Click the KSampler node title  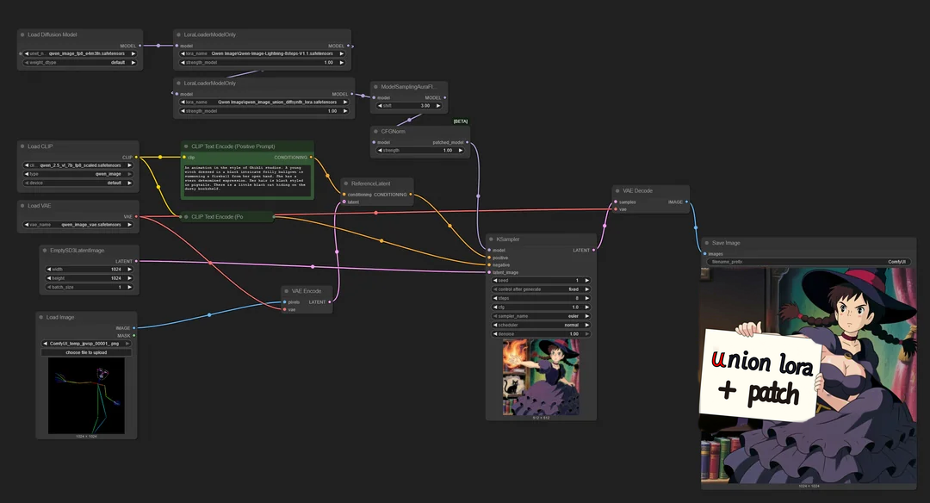pyautogui.click(x=508, y=239)
